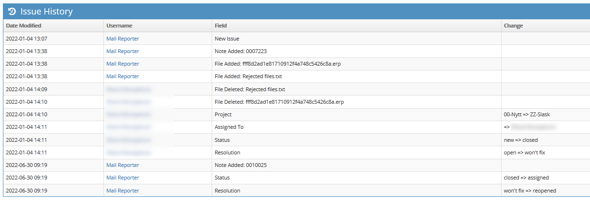Click Mail Reporter in won't fix => reopened row
Screen dimensions: 590x207
coord(123,191)
